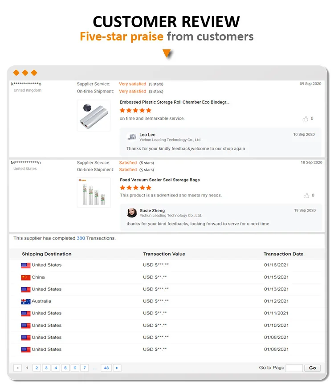334x389 pixels.
Task: Open Food Vacuum Sealer bags thumbnail
Action: (94, 192)
